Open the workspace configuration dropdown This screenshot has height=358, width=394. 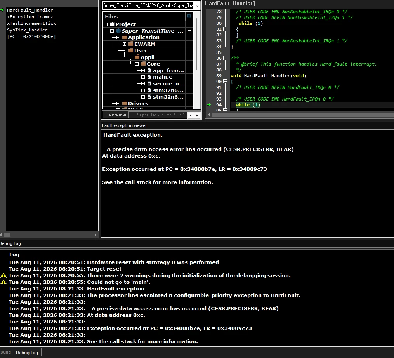197,5
